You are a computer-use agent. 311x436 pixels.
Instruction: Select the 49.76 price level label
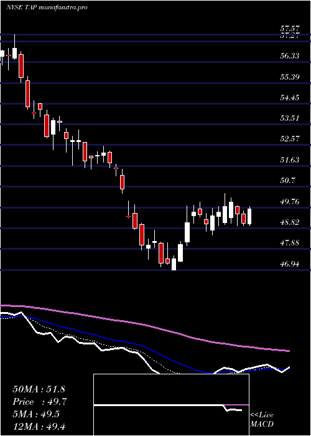point(290,202)
